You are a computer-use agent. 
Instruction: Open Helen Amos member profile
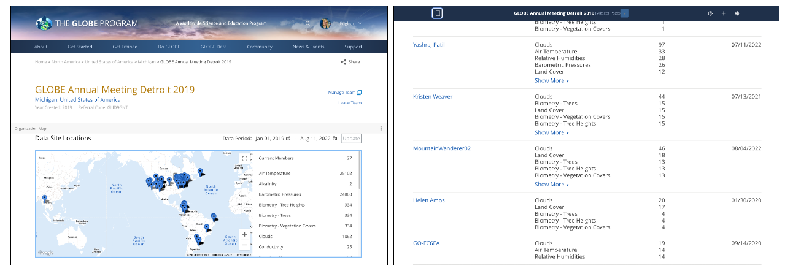coord(429,200)
